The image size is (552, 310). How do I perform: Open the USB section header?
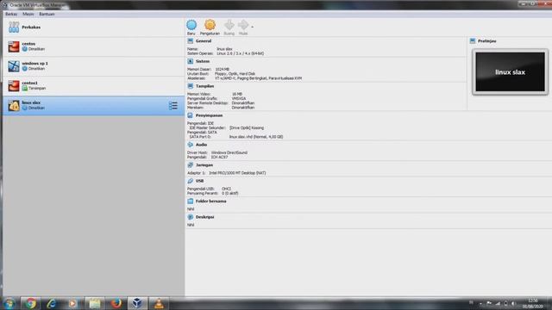point(199,181)
